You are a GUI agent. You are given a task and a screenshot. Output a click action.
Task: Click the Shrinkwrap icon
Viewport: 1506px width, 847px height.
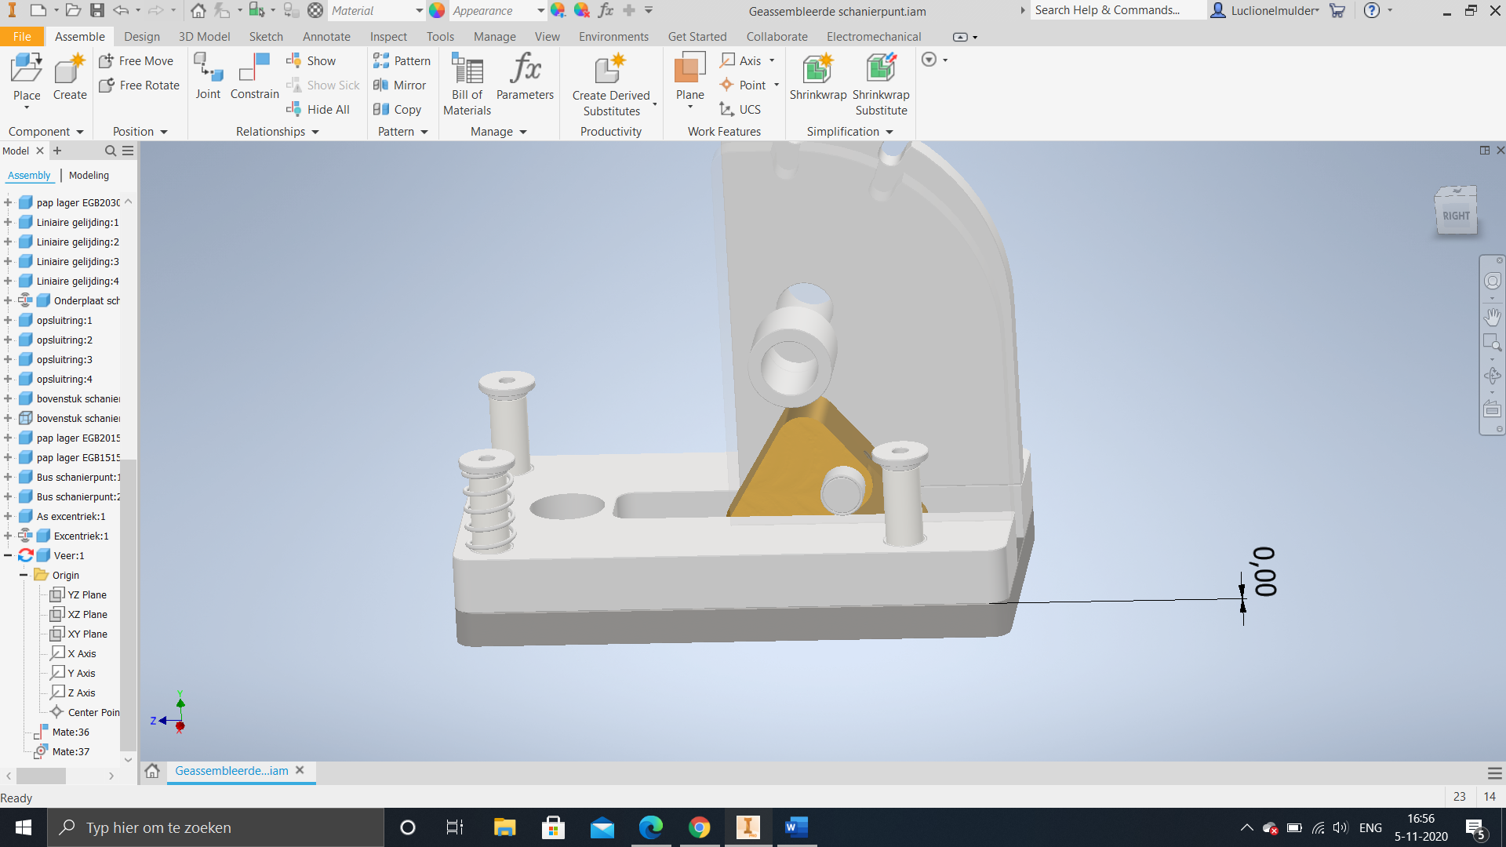817,68
